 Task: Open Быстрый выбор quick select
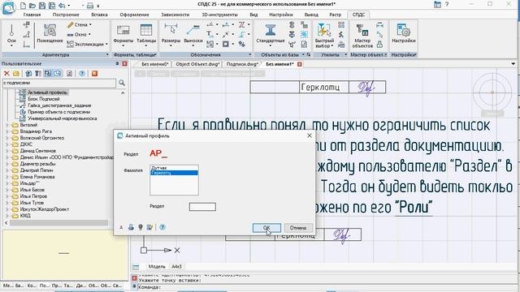tap(324, 36)
